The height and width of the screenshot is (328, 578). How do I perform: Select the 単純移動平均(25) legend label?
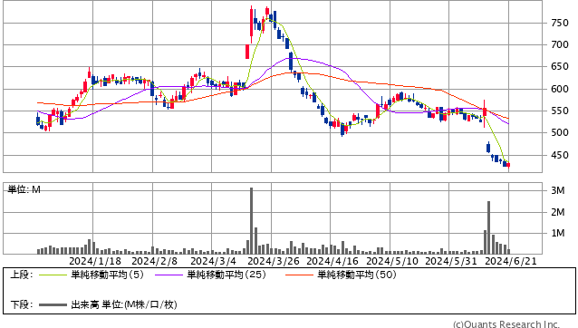pyautogui.click(x=226, y=275)
